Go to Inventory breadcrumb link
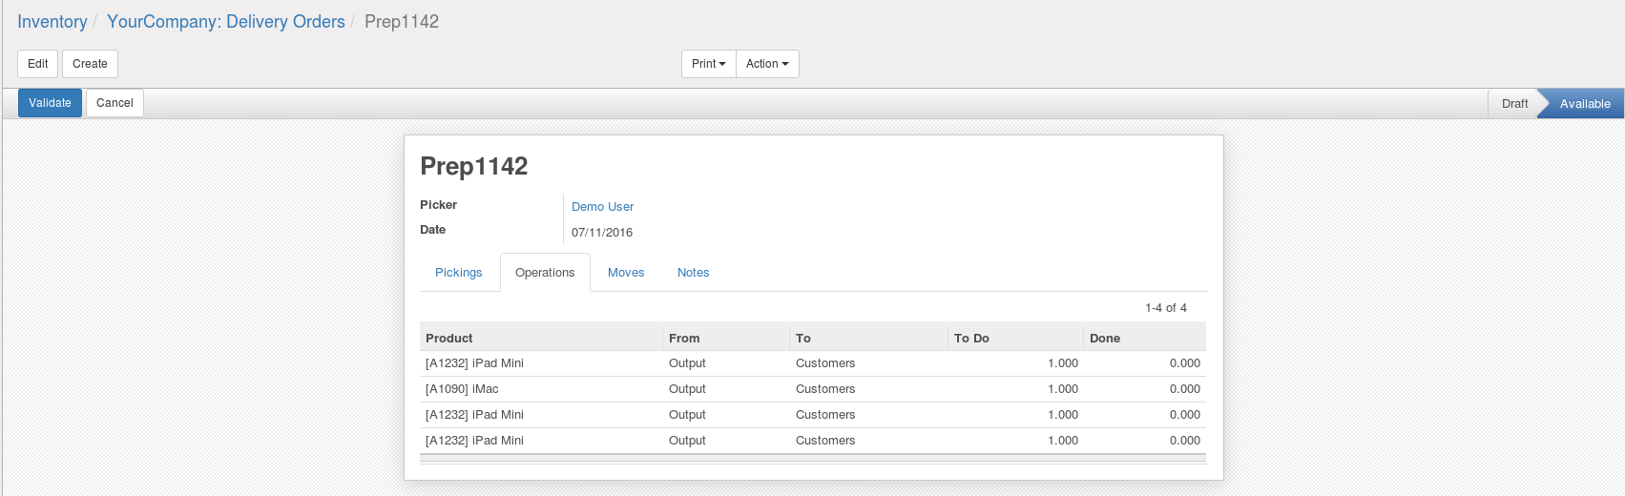The width and height of the screenshot is (1625, 496). pyautogui.click(x=52, y=22)
